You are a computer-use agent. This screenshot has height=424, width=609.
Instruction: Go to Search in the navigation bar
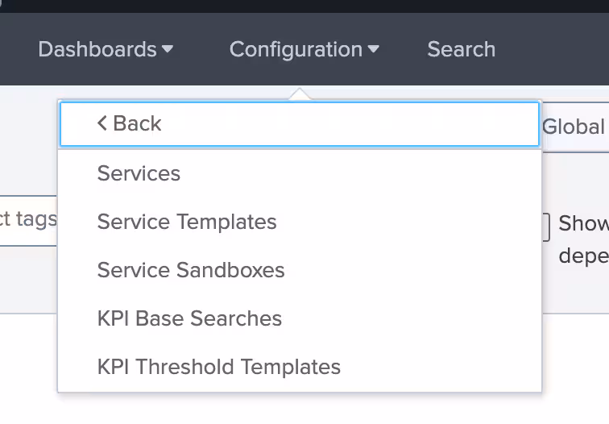point(461,49)
